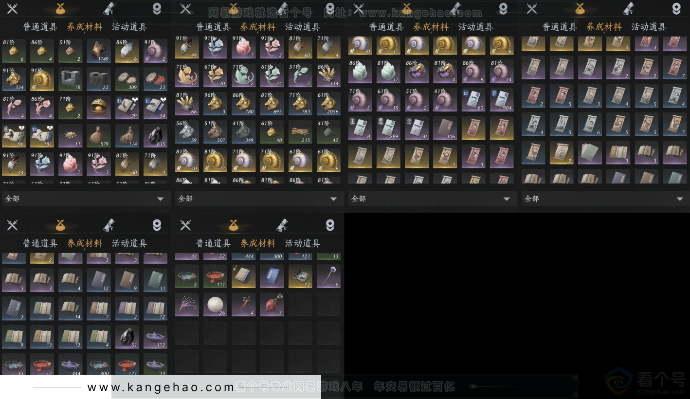The width and height of the screenshot is (690, 399).
Task: Click the 86阶 gold ore with count 780
Action: point(243,104)
